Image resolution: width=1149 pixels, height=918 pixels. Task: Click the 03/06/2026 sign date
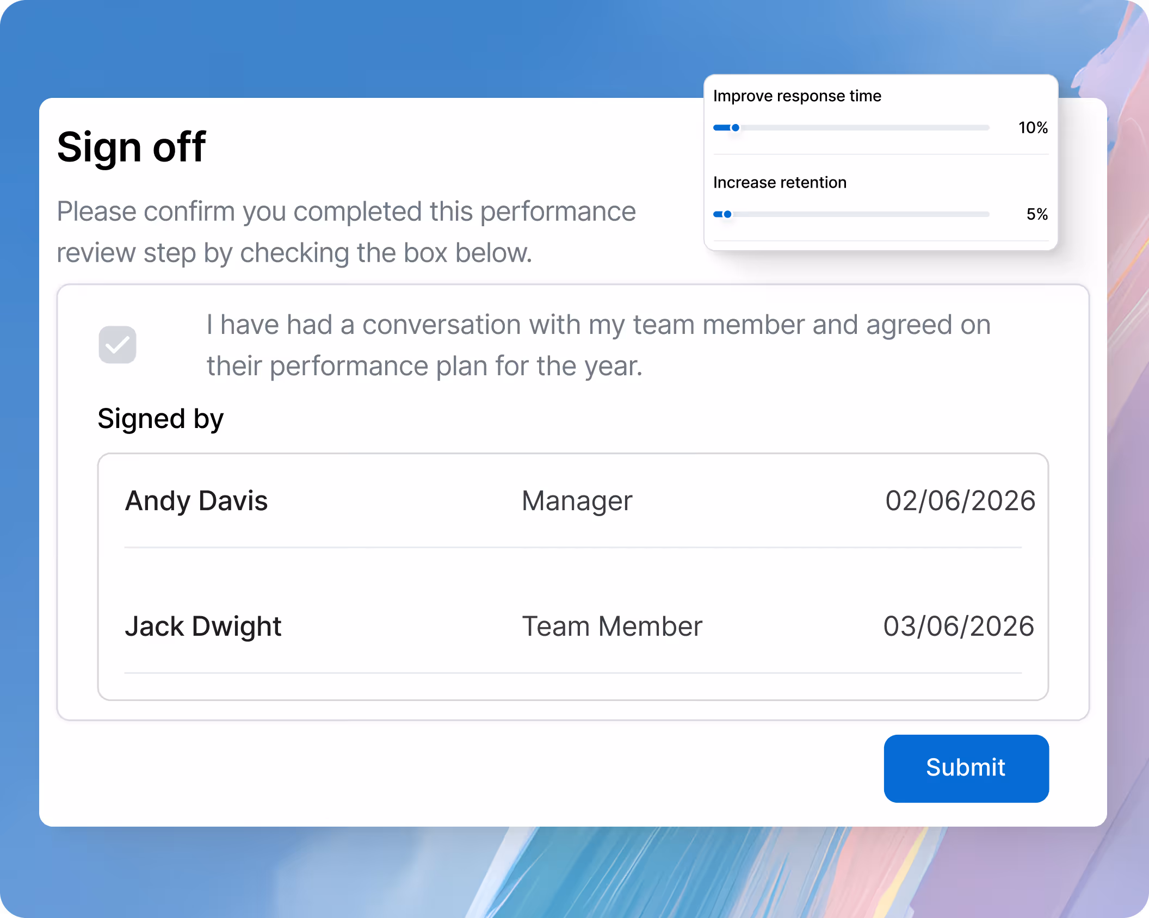pos(959,627)
